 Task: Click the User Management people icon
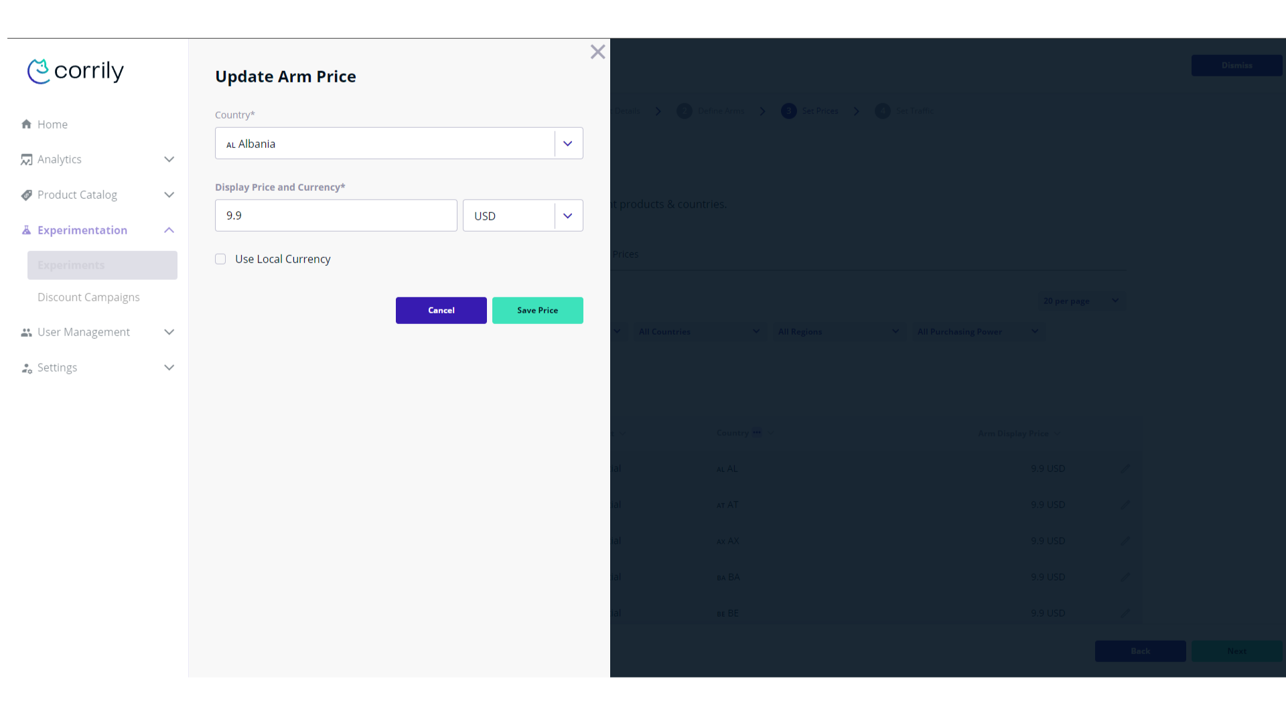(27, 333)
